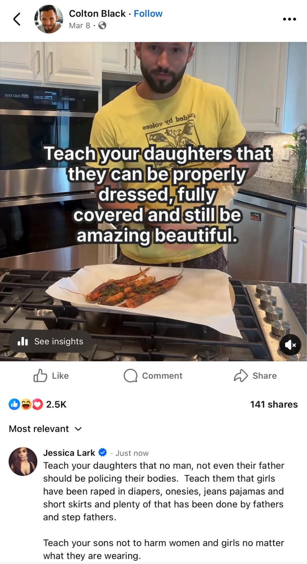
Task: Follow Colton Black
Action: click(148, 14)
